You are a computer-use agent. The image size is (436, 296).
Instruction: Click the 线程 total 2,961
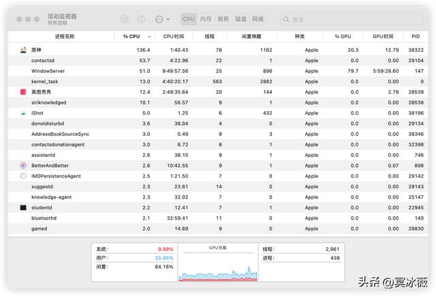click(332, 249)
